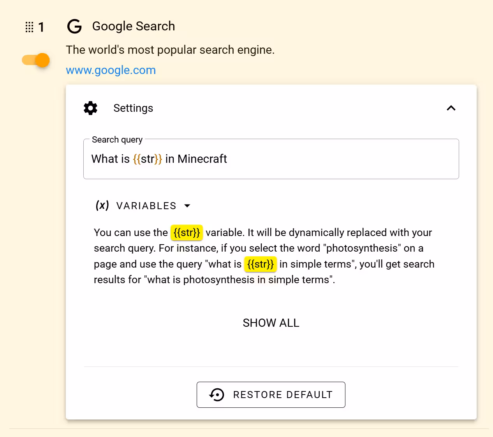The height and width of the screenshot is (437, 493).
Task: Click the first highlighted {{str}} variable chip
Action: point(187,233)
